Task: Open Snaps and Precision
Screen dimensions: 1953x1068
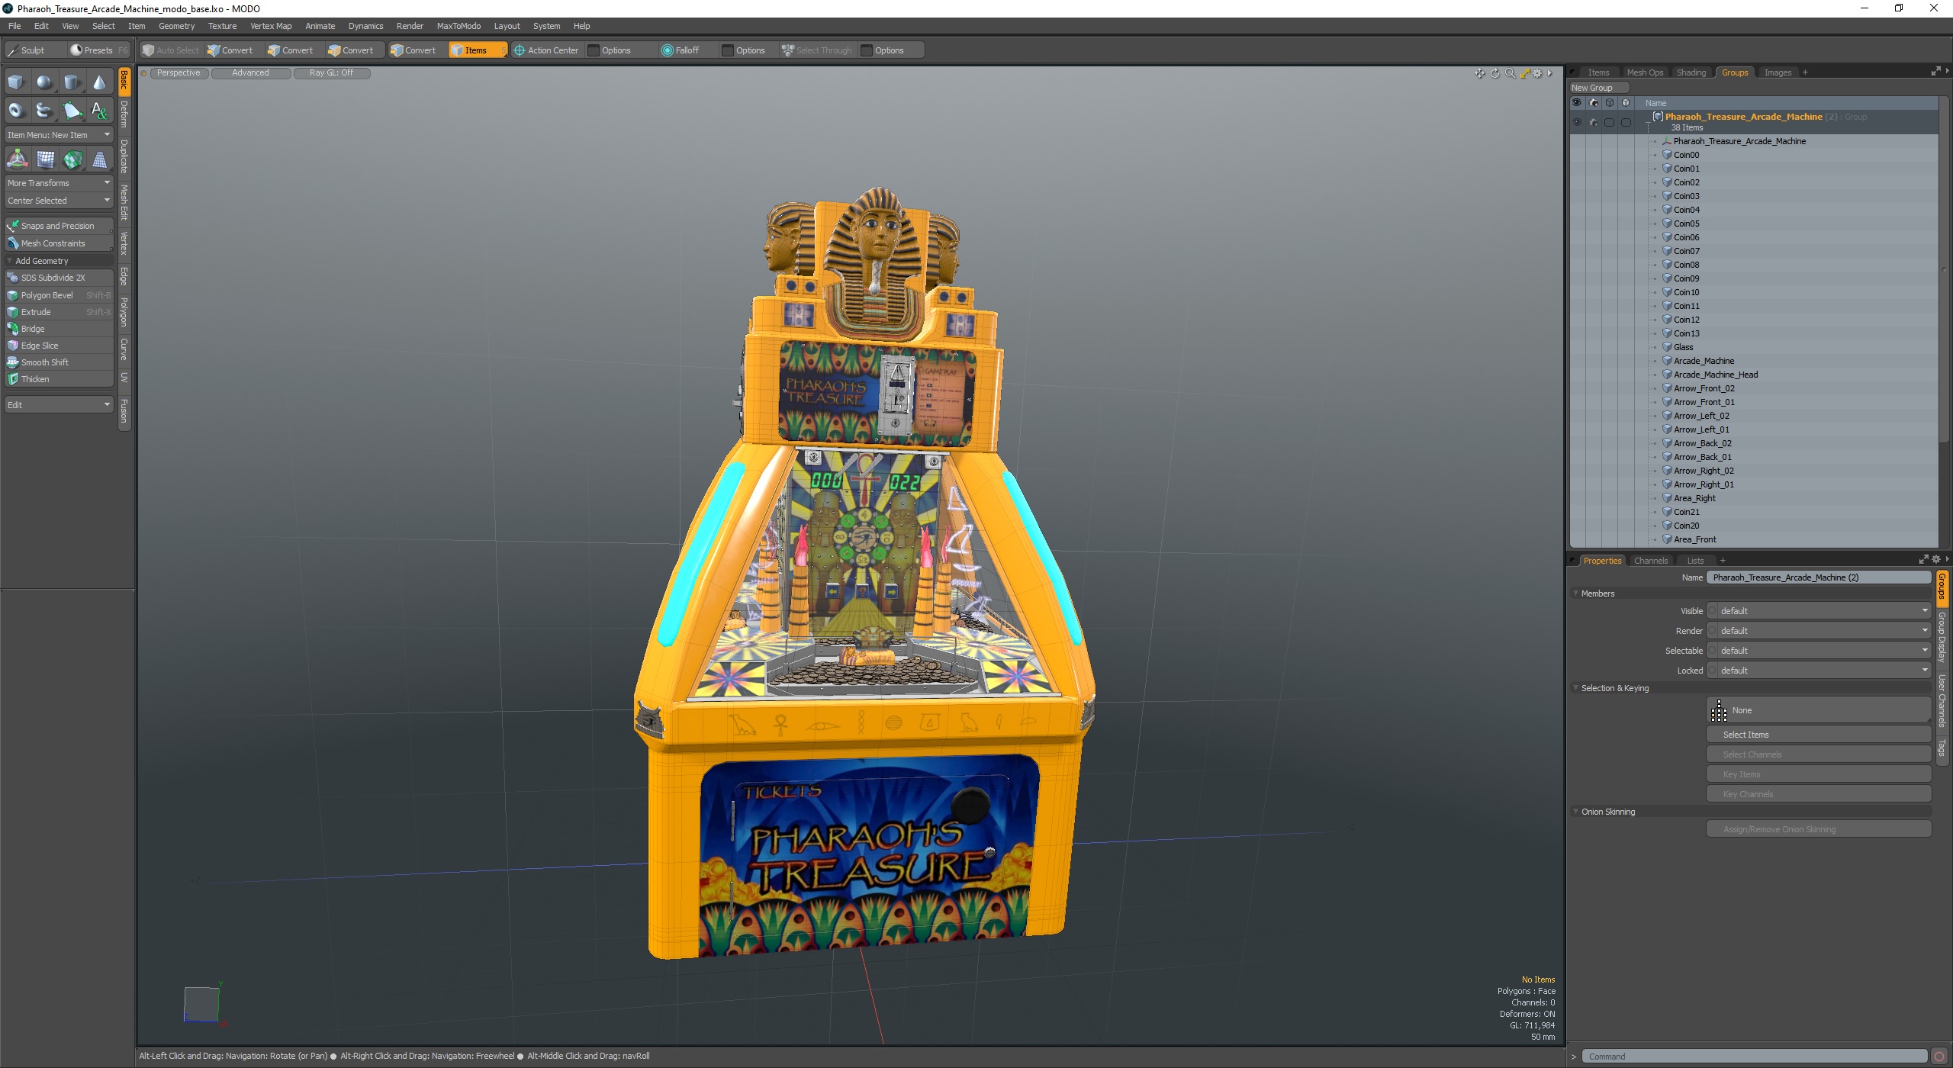Action: tap(59, 226)
